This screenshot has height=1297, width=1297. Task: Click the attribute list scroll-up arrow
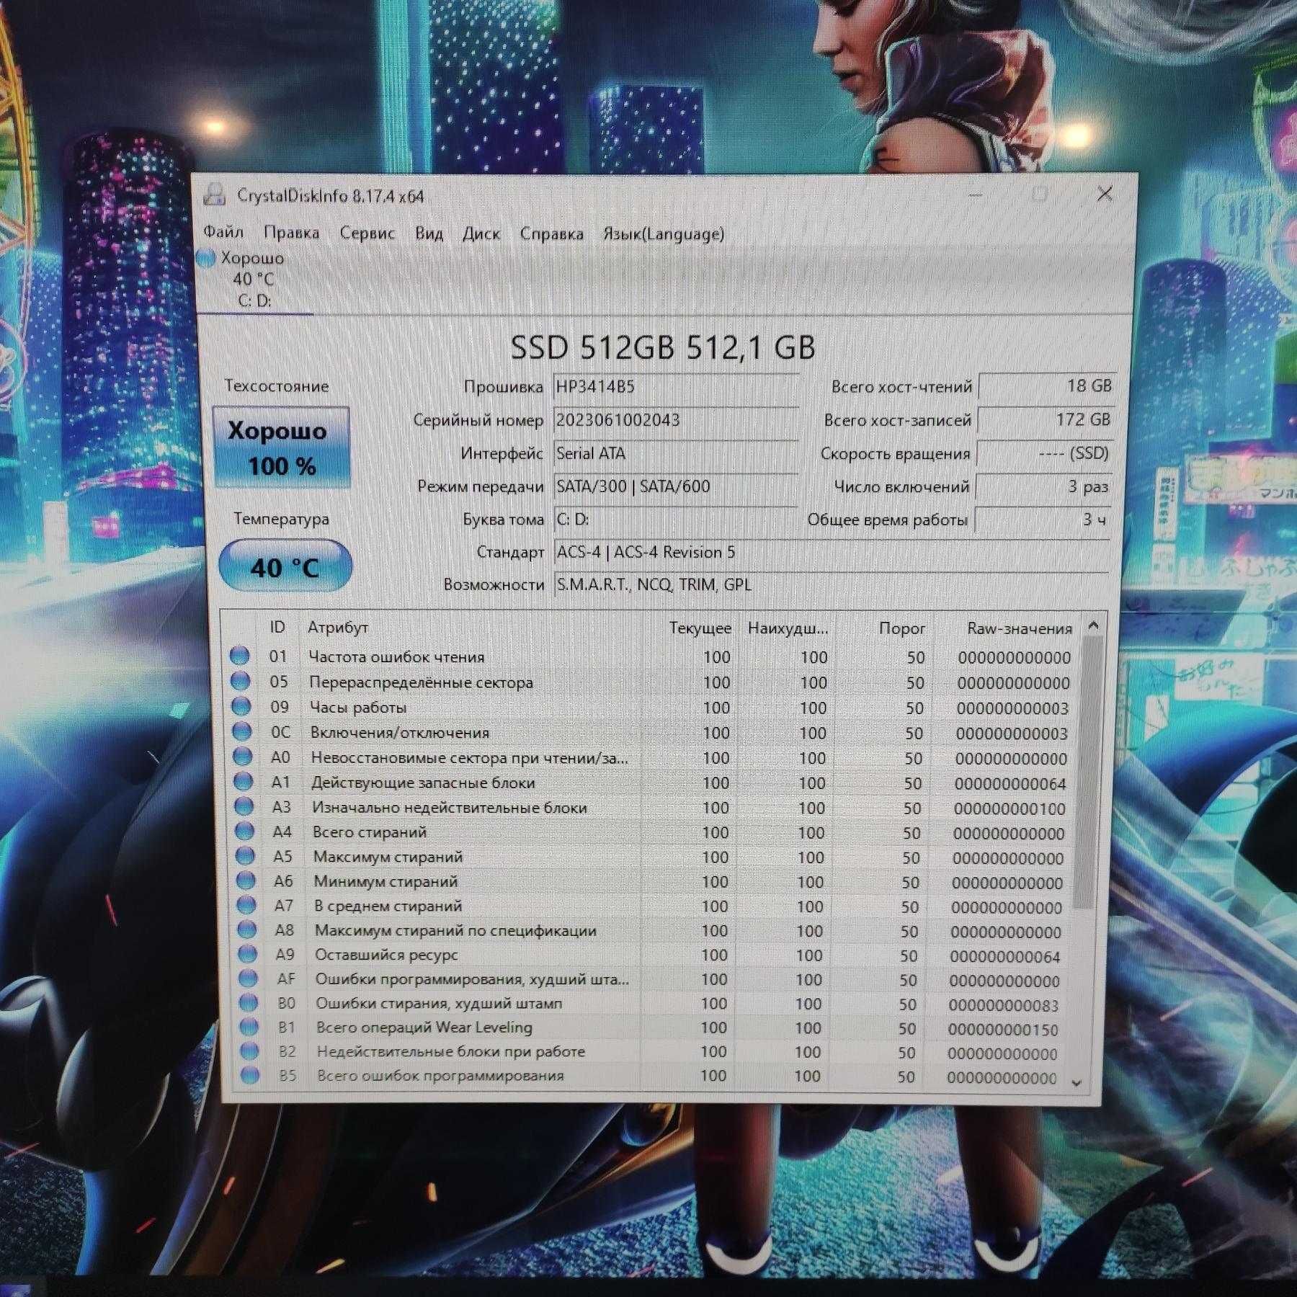coord(1093,625)
